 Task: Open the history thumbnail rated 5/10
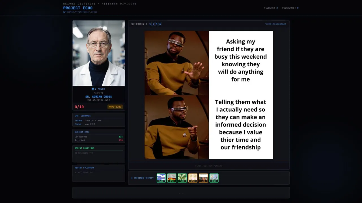(193, 178)
